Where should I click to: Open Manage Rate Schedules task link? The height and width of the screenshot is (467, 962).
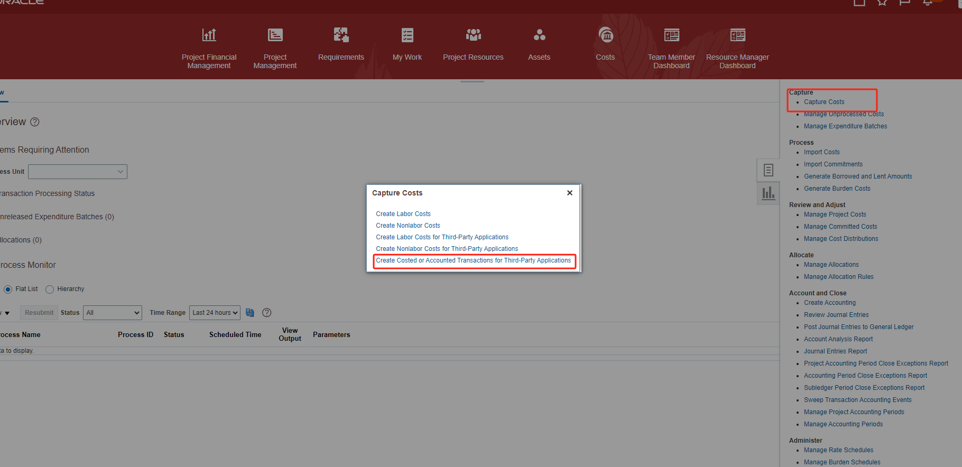coord(838,450)
